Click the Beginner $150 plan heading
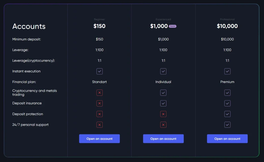264x162 pixels. pyautogui.click(x=99, y=26)
